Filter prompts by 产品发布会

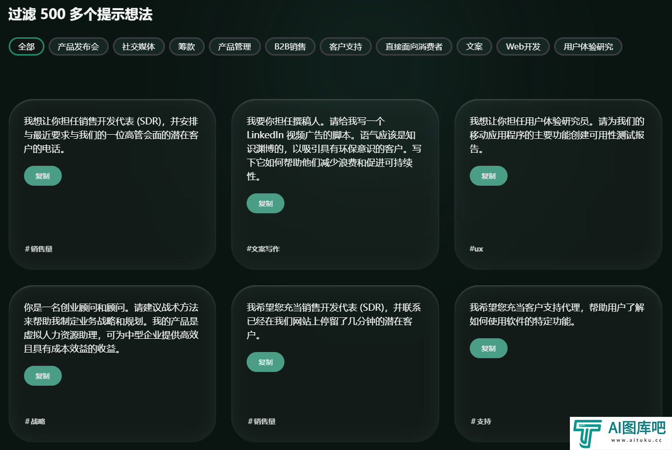click(79, 46)
